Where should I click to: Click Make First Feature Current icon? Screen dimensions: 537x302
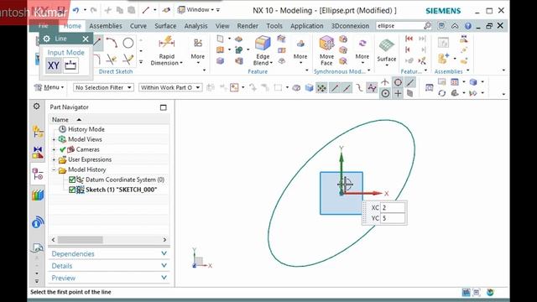click(x=409, y=39)
